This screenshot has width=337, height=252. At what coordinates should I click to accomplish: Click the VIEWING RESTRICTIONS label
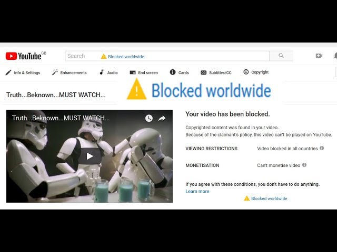point(212,149)
